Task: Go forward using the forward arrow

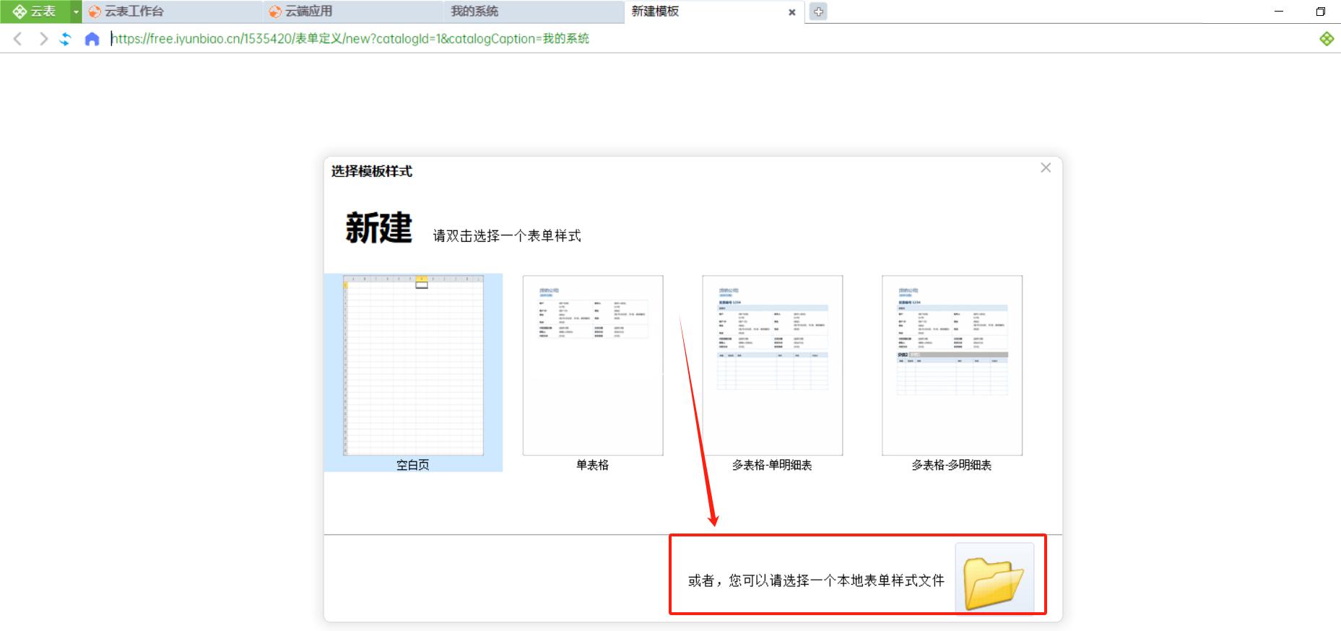Action: (x=43, y=39)
